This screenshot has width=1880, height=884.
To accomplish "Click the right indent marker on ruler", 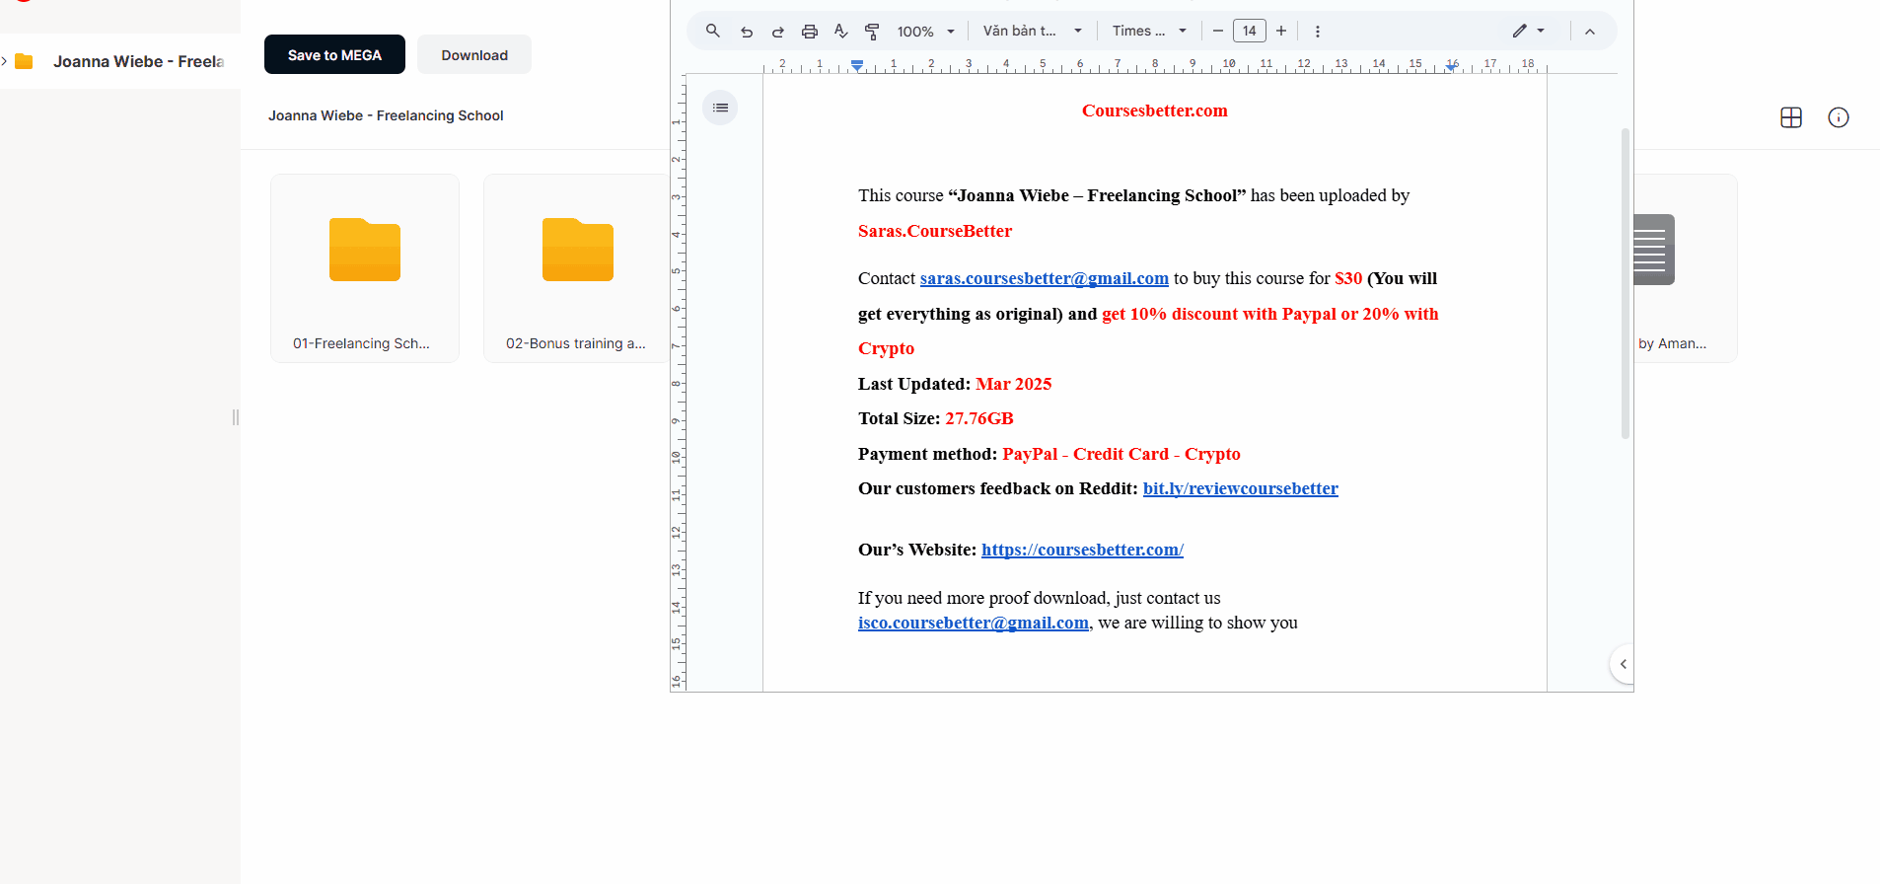I will tap(1452, 66).
